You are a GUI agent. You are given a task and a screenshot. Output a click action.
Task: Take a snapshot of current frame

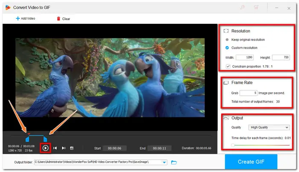click(x=72, y=148)
